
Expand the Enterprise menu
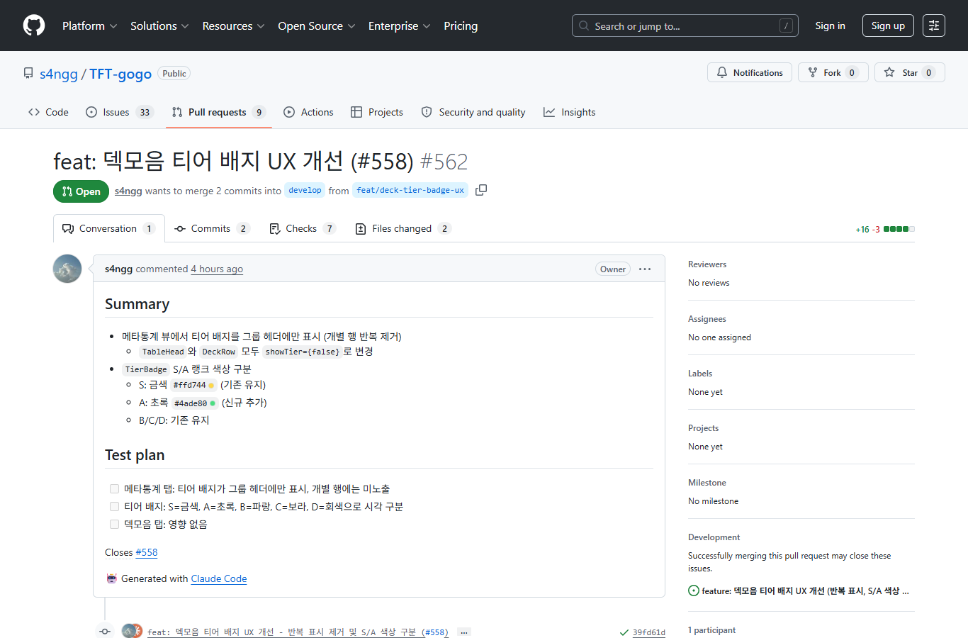coord(399,26)
